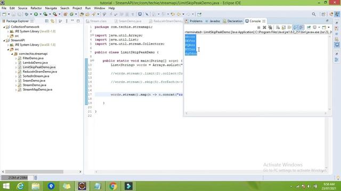Click the Package Explorer horizontal scrollbar thumb
Viewport: 341px width, 191px height.
(x=34, y=172)
